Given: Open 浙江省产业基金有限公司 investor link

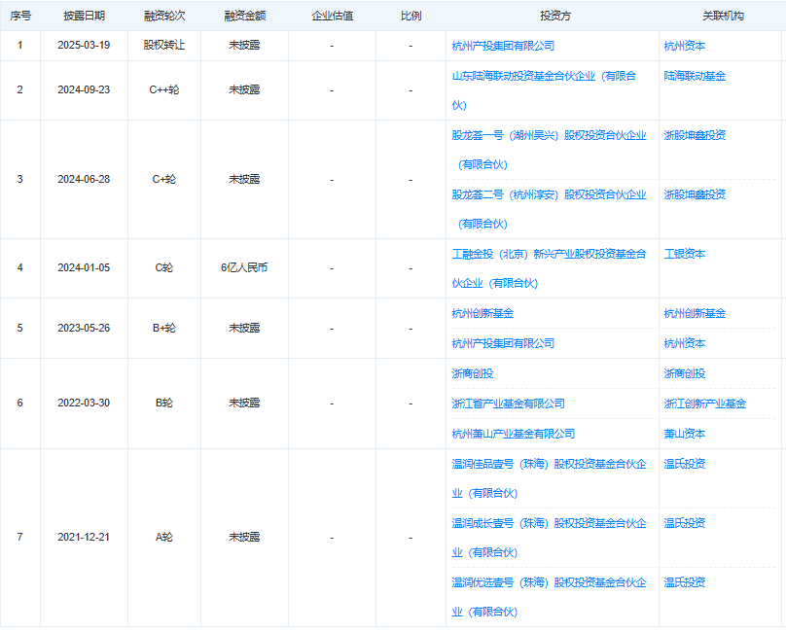Looking at the screenshot, I should [x=508, y=404].
